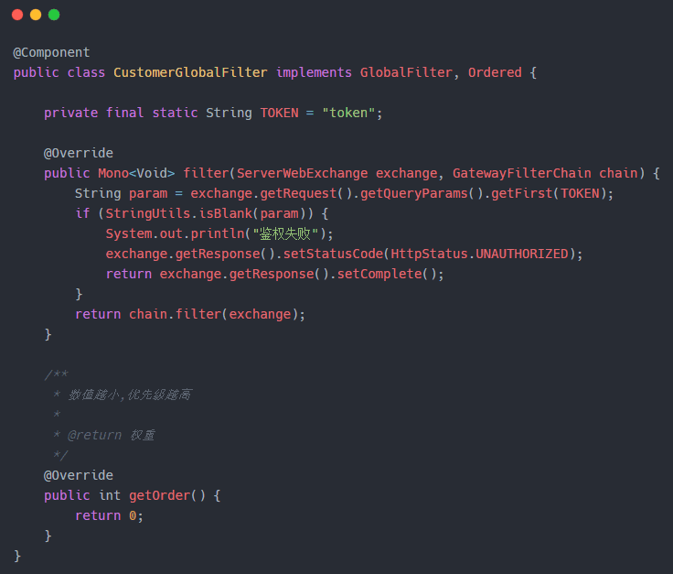Click the yellow minimize window dot
This screenshot has width=673, height=574.
[x=36, y=15]
